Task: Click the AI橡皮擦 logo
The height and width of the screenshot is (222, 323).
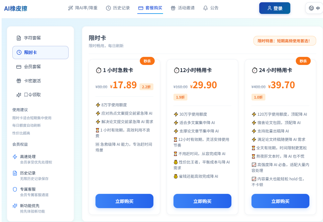Action: pos(16,8)
